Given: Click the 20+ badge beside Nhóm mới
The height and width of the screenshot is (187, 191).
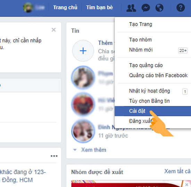Looking at the screenshot, I should coord(183,51).
